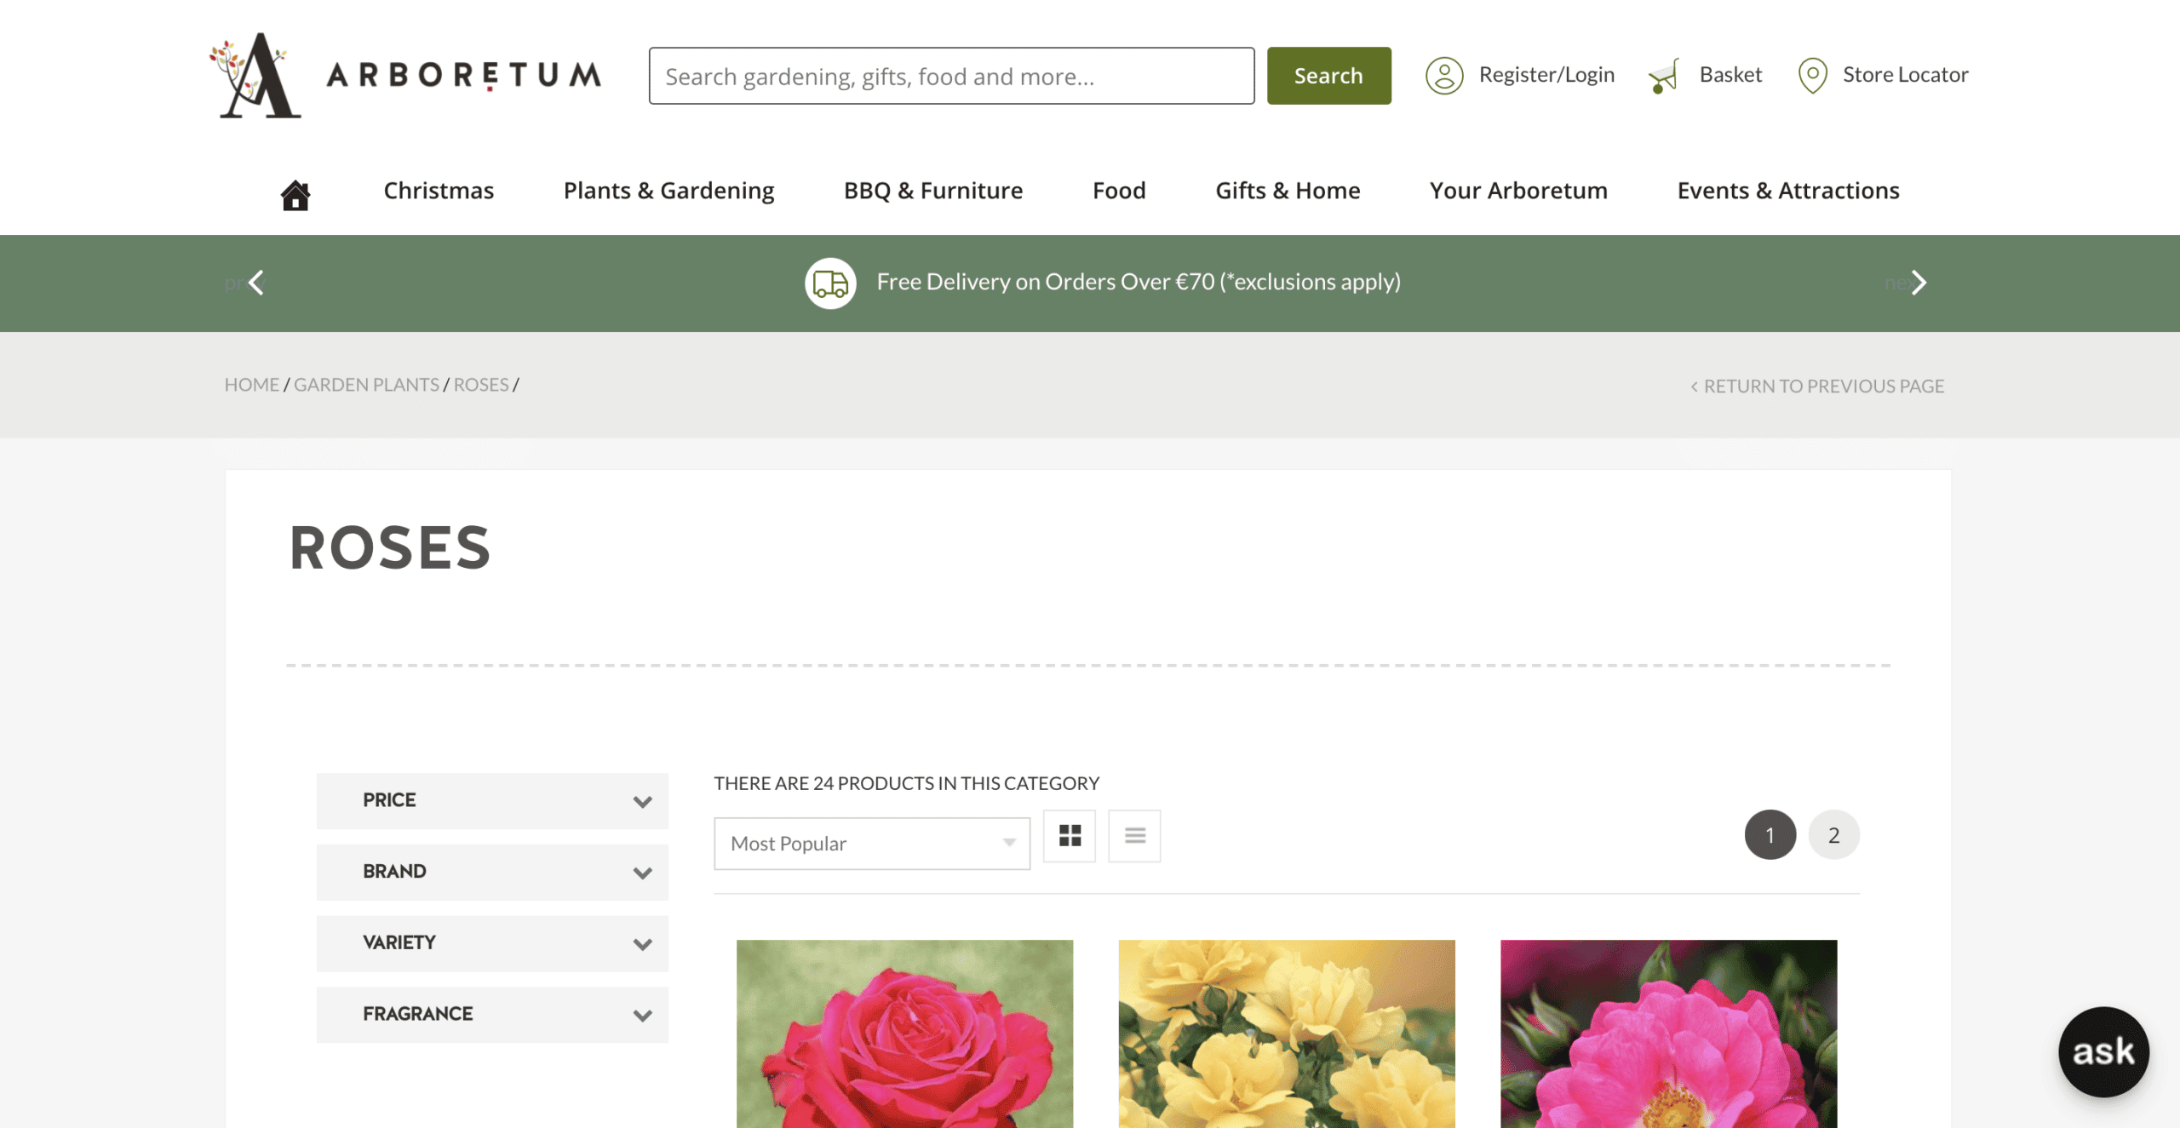This screenshot has width=2180, height=1128.
Task: Open Plants & Gardening menu
Action: (x=668, y=191)
